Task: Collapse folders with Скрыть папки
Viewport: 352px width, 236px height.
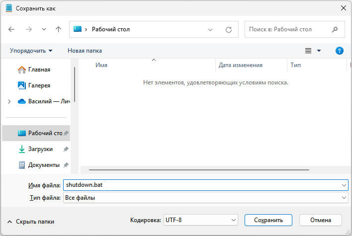Action: point(31,222)
